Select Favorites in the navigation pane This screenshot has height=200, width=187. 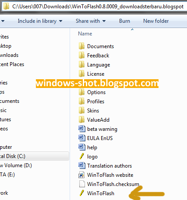point(4,37)
